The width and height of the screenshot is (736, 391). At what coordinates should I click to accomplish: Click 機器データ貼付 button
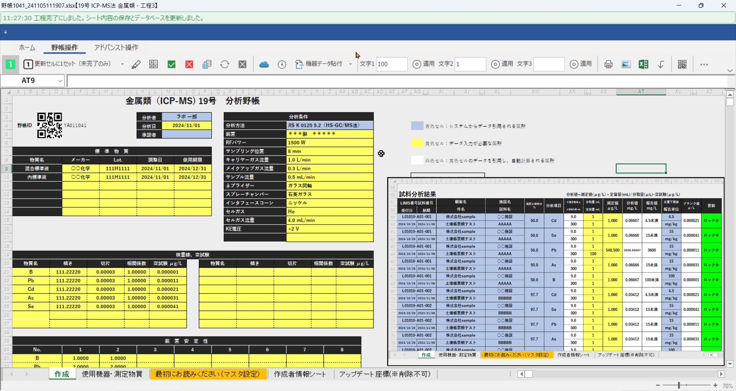coord(319,64)
